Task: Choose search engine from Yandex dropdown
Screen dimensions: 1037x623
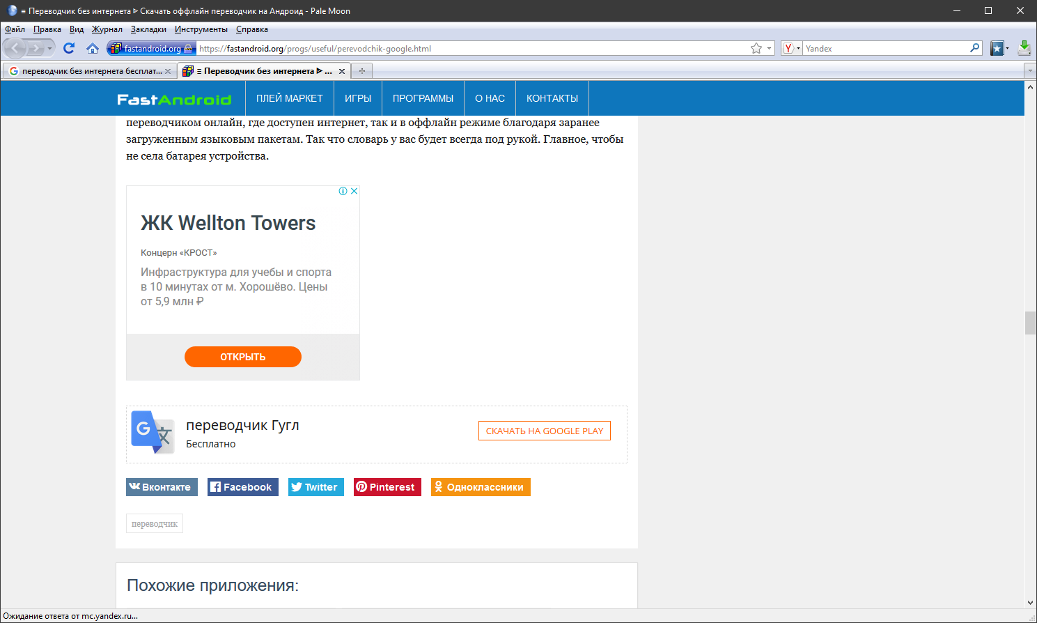Action: click(x=791, y=48)
